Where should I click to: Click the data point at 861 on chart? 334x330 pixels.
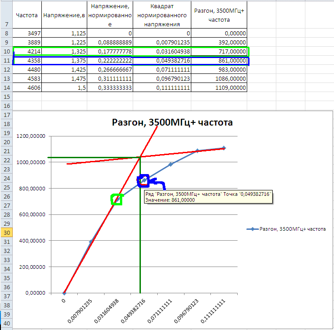pyautogui.click(x=145, y=180)
